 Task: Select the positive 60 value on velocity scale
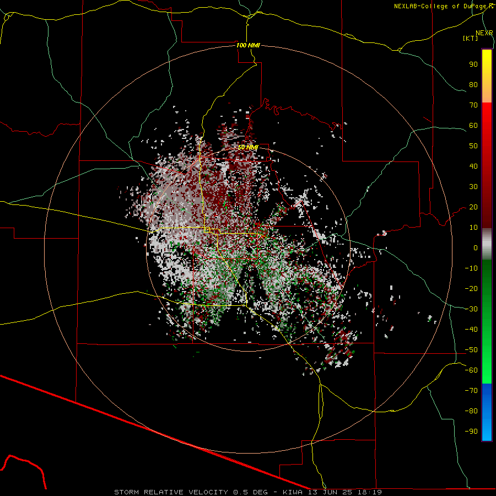coord(473,125)
